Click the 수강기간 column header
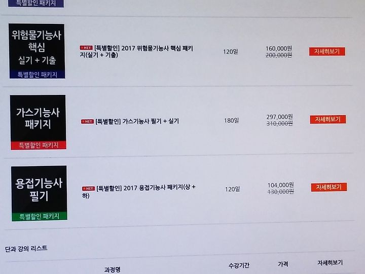 239,265
